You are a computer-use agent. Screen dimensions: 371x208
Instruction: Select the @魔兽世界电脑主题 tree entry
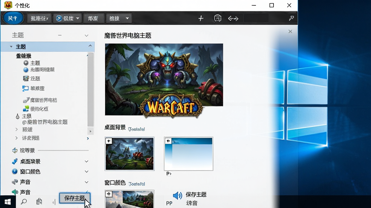[45, 122]
